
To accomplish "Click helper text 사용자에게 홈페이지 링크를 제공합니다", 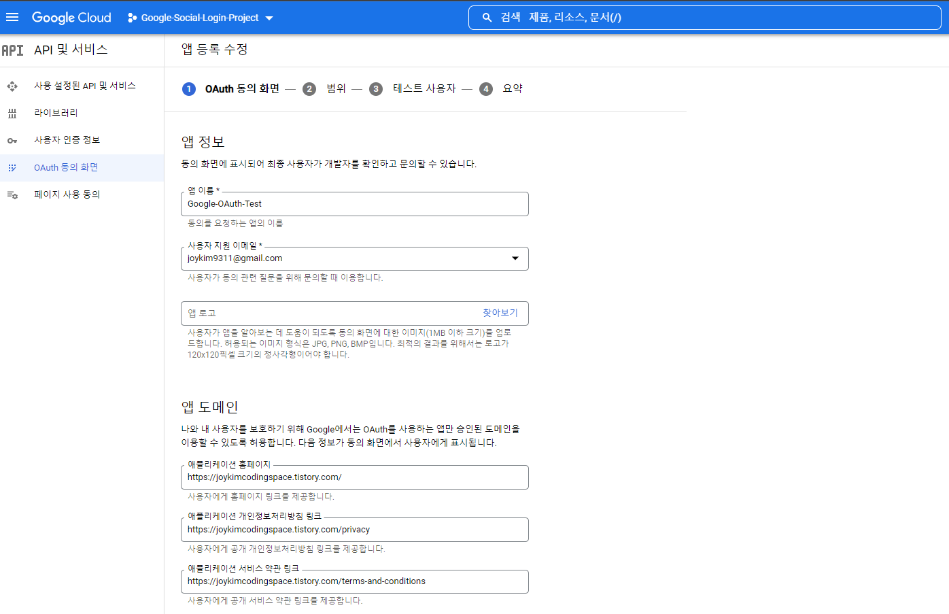I will pos(261,496).
